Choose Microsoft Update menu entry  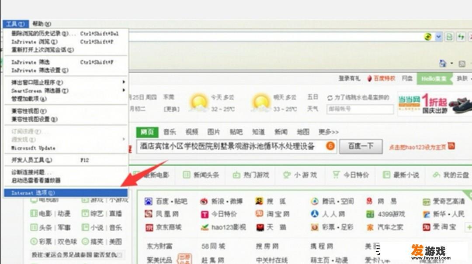[x=66, y=148]
